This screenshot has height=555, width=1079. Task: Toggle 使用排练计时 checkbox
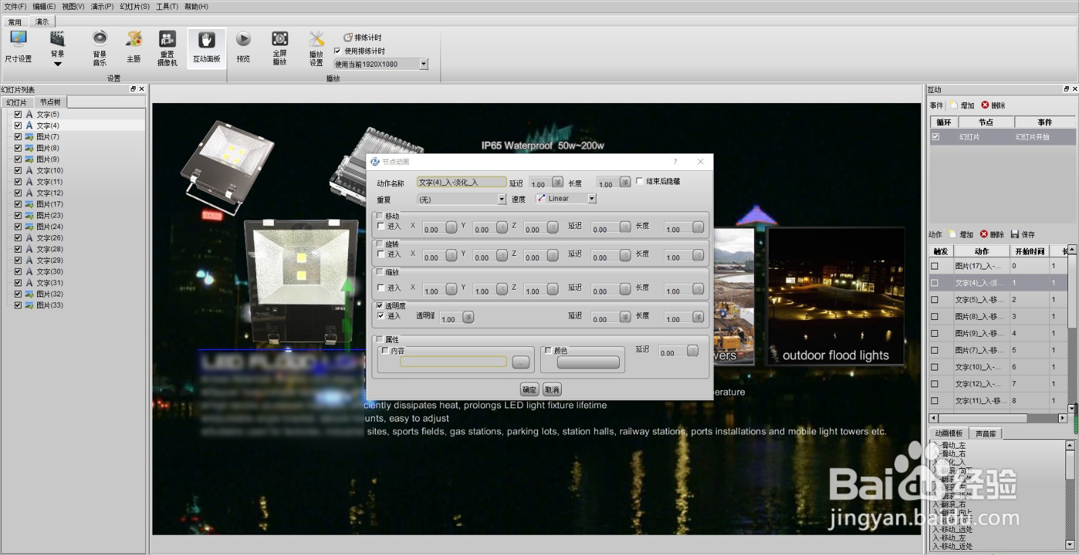[337, 51]
